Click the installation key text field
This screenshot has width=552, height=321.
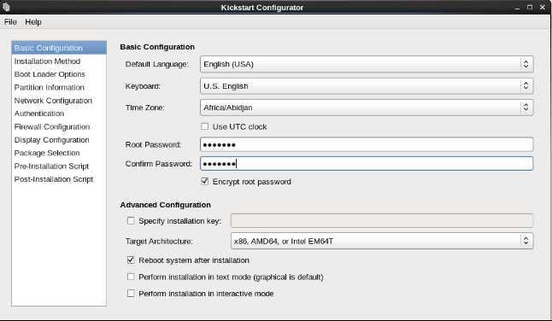click(382, 221)
